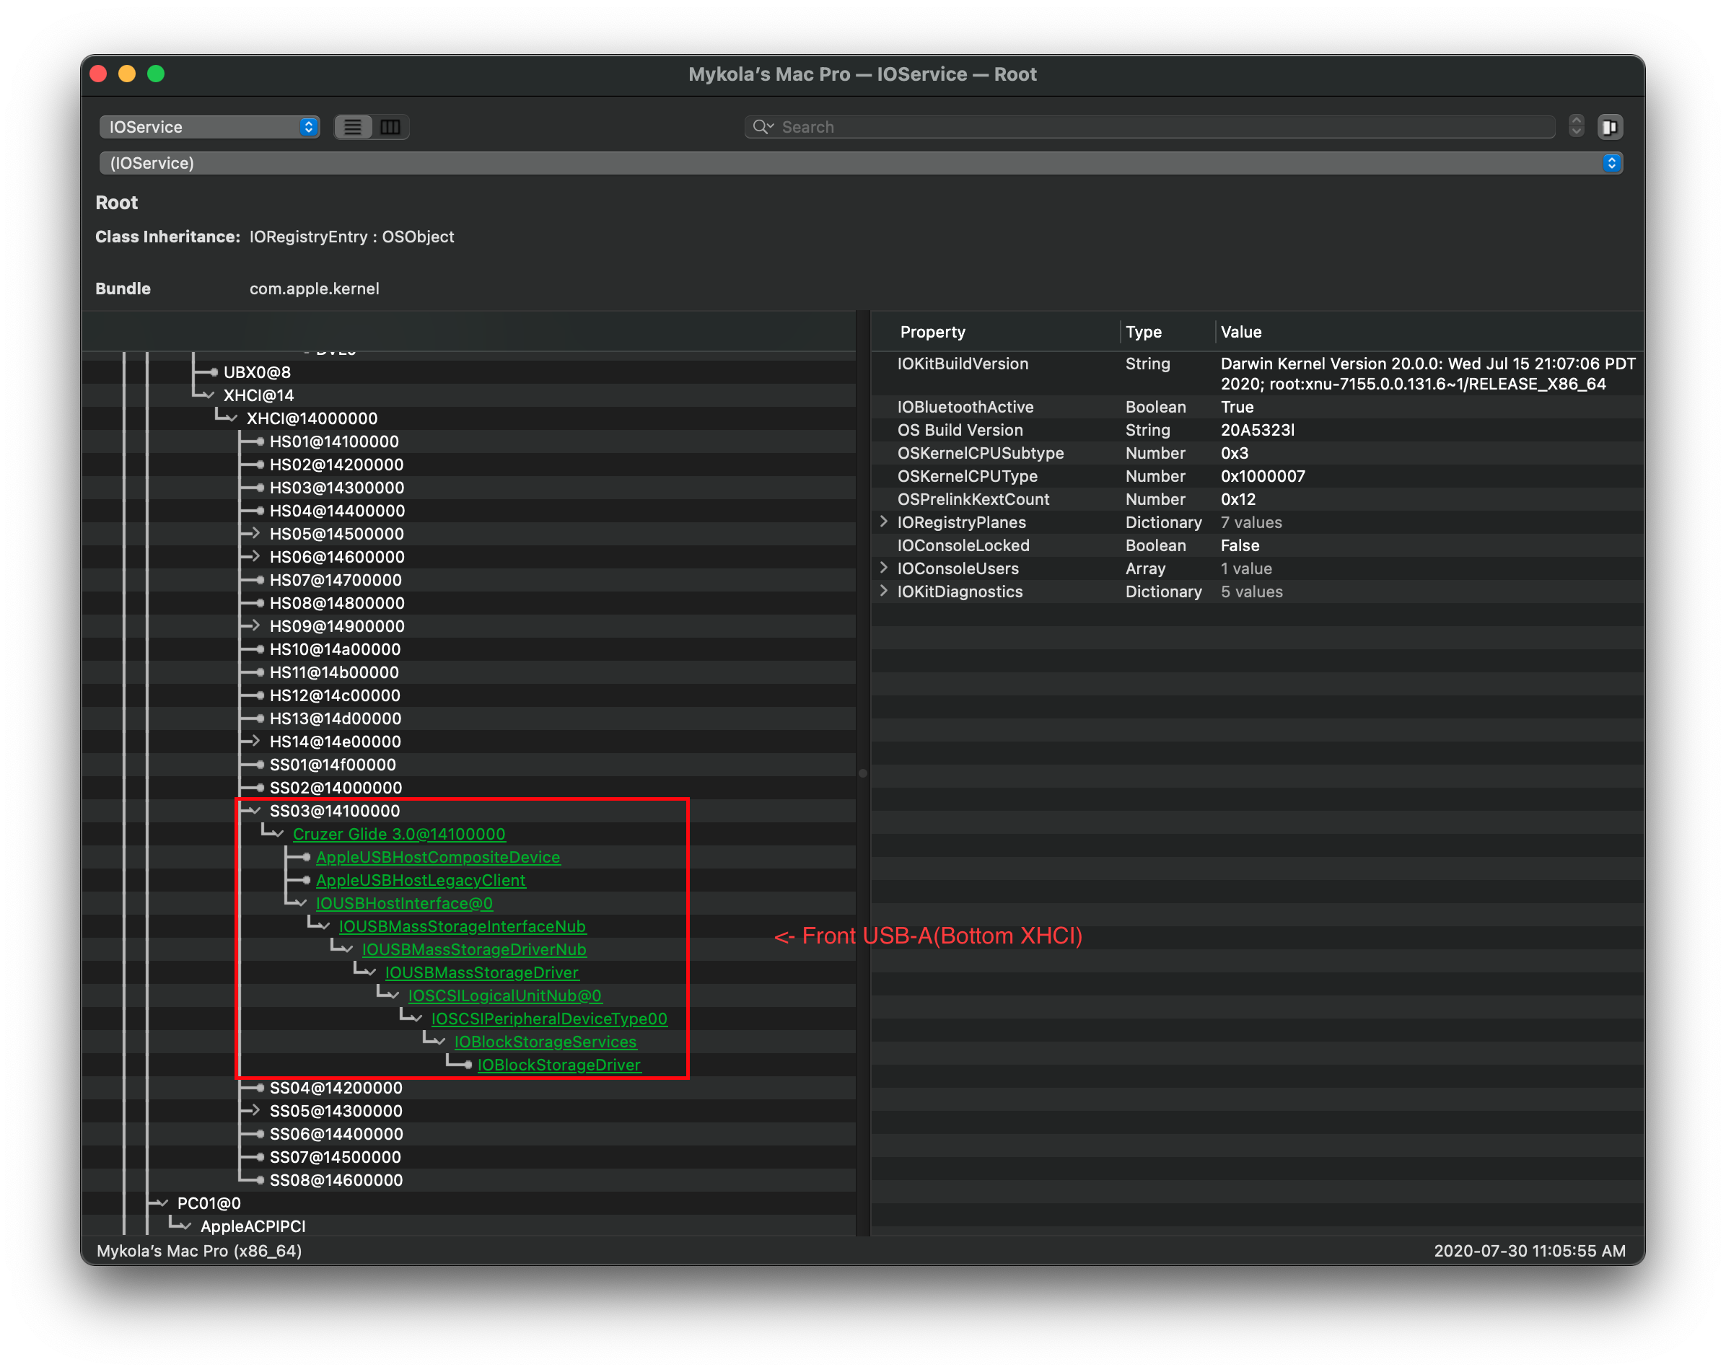Click the search magnifier icon
Image resolution: width=1726 pixels, height=1372 pixels.
(761, 127)
